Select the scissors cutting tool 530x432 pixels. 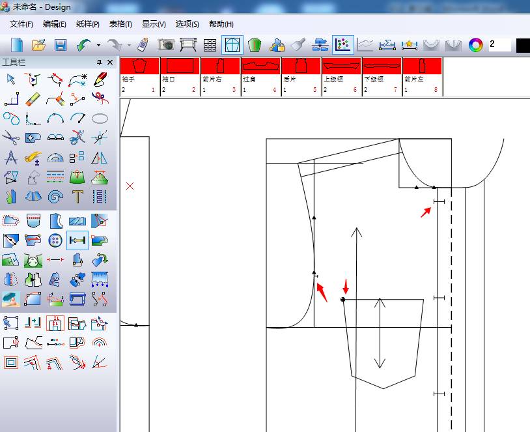[x=10, y=137]
